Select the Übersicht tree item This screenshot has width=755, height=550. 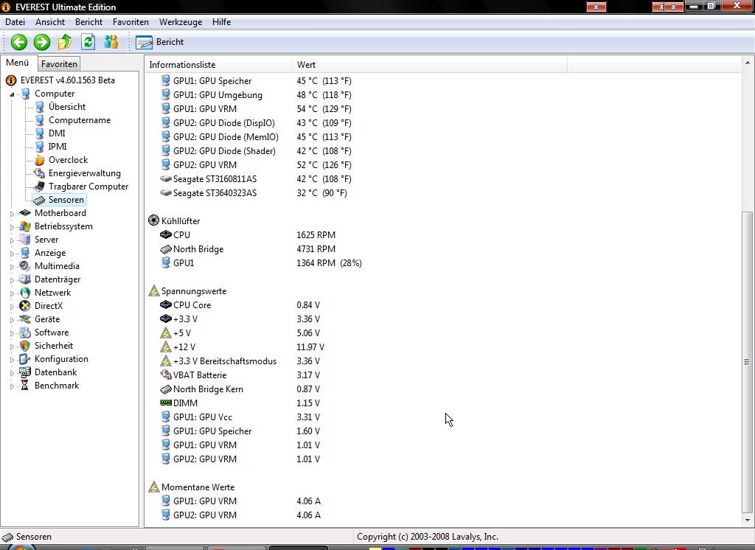pyautogui.click(x=67, y=107)
